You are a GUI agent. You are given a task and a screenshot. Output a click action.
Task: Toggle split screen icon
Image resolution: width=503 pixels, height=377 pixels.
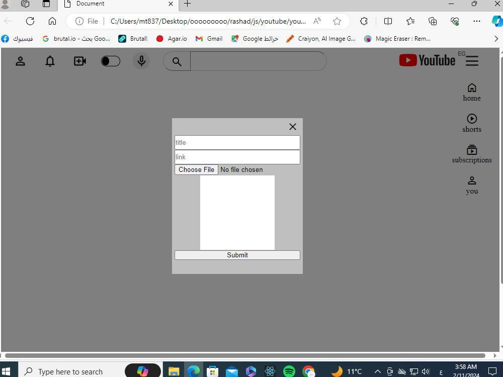click(x=388, y=21)
